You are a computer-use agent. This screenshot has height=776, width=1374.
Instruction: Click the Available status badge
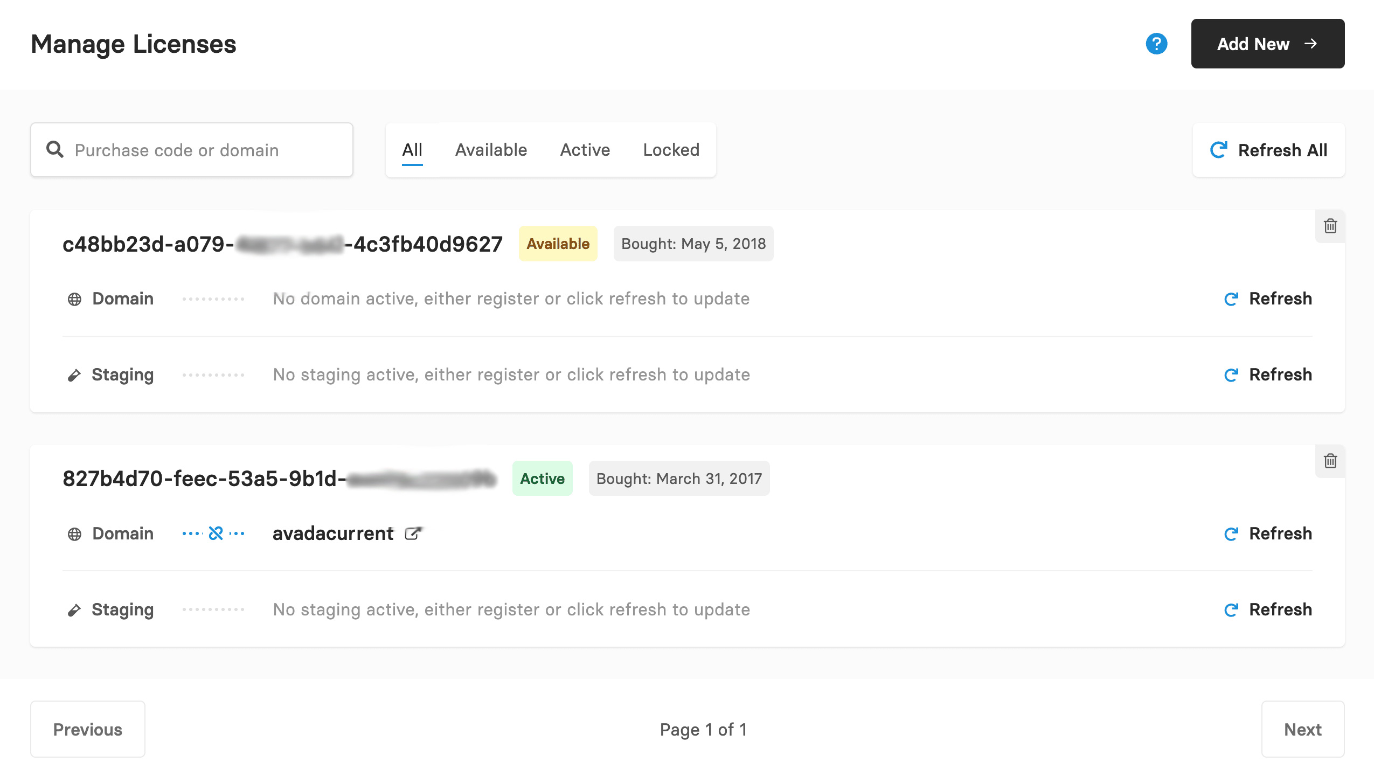[x=558, y=244]
